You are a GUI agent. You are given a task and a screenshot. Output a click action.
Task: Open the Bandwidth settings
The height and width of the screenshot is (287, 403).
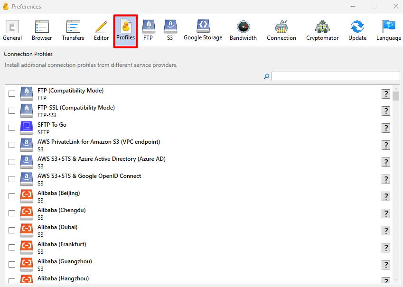pos(243,30)
